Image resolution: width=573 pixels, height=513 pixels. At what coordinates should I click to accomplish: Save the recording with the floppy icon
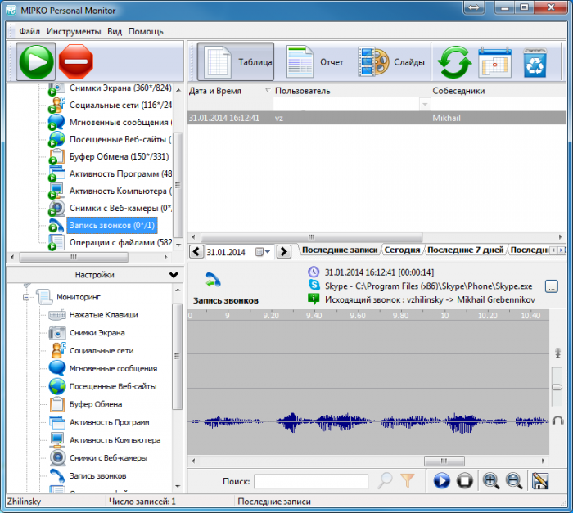click(540, 481)
